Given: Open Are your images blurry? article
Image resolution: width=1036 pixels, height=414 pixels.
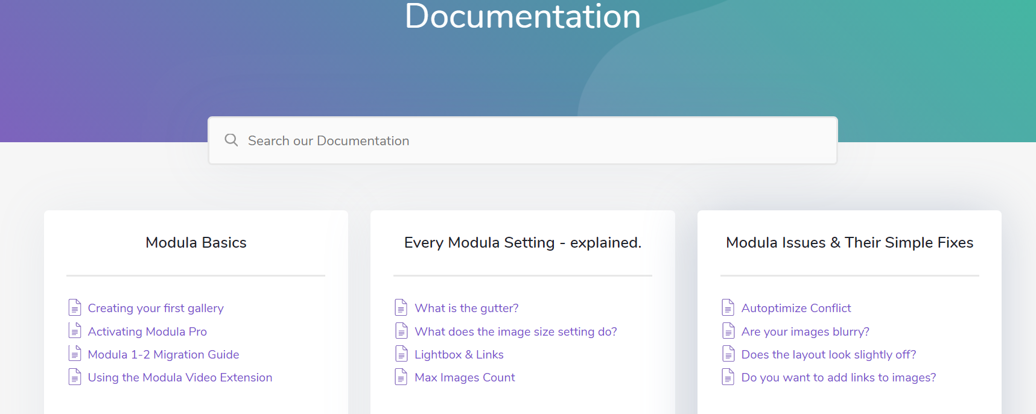Looking at the screenshot, I should tap(805, 331).
